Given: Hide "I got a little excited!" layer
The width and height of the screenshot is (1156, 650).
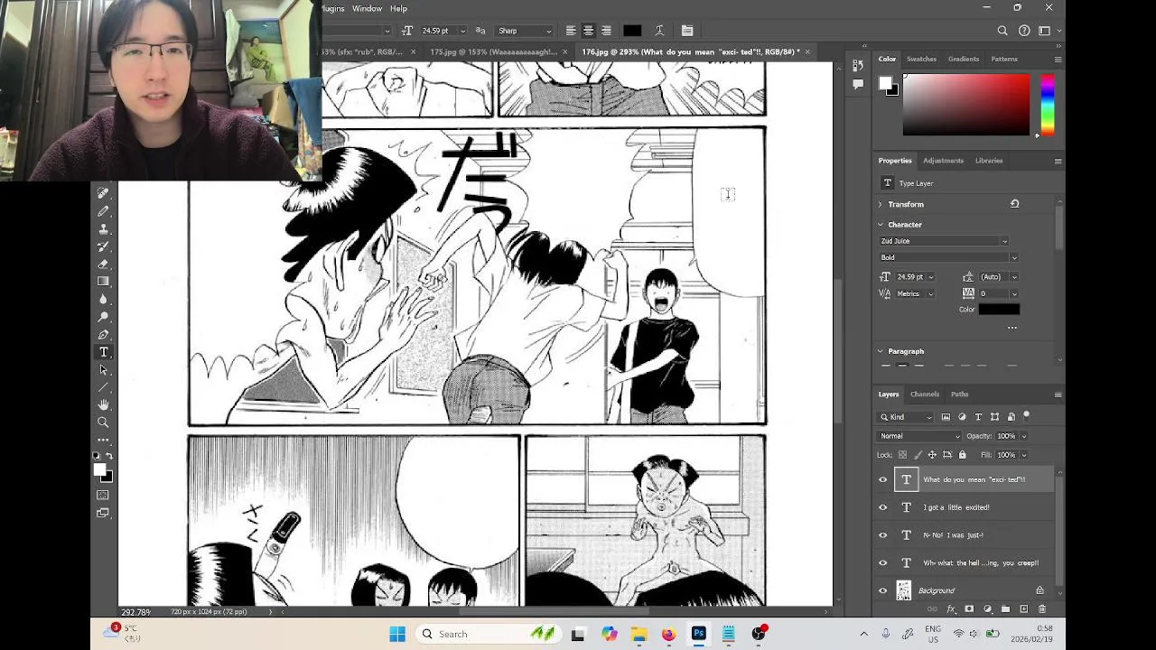Looking at the screenshot, I should click(883, 507).
